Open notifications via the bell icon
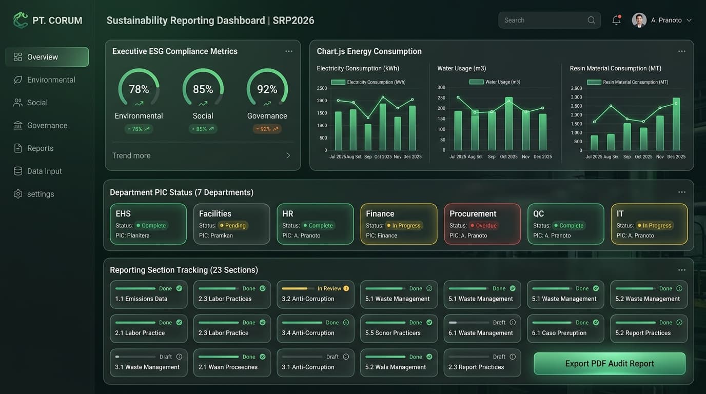The width and height of the screenshot is (706, 394). 617,20
